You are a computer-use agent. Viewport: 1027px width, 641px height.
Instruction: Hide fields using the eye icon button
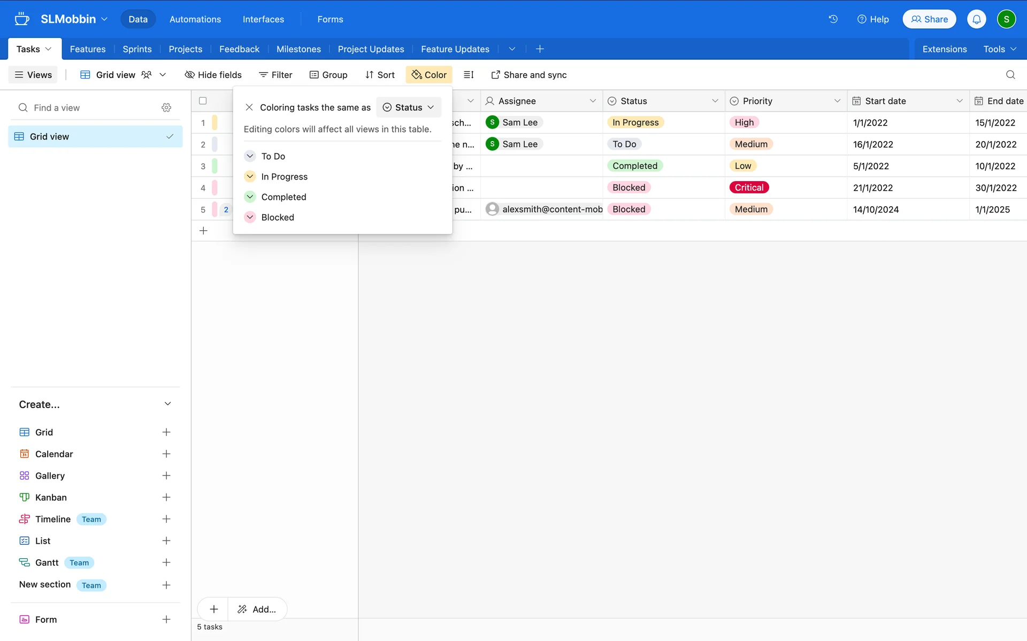213,75
